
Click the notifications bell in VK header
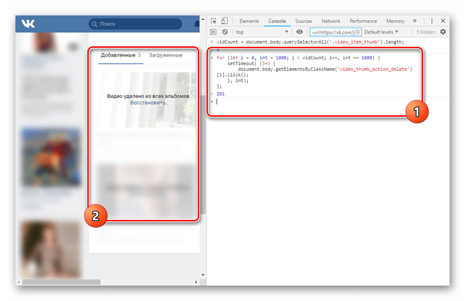[x=197, y=24]
